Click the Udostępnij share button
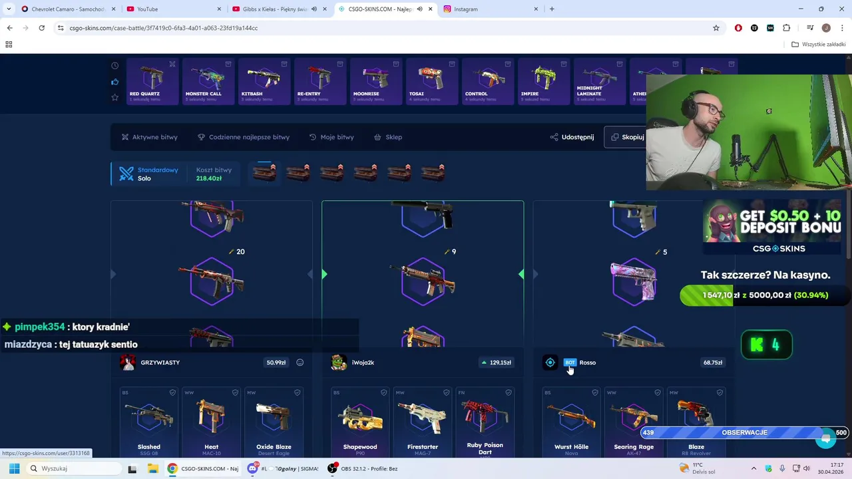The image size is (852, 479). pos(572,137)
